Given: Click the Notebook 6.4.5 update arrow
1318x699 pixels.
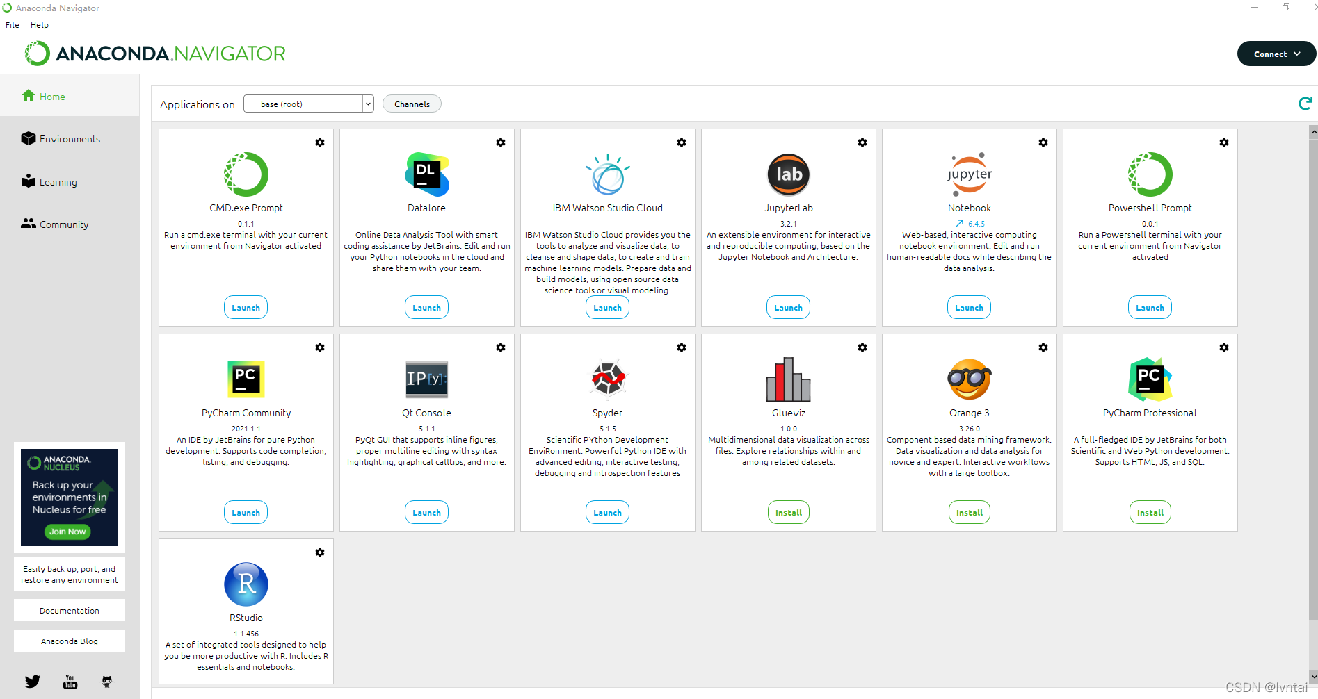Looking at the screenshot, I should click(x=960, y=224).
